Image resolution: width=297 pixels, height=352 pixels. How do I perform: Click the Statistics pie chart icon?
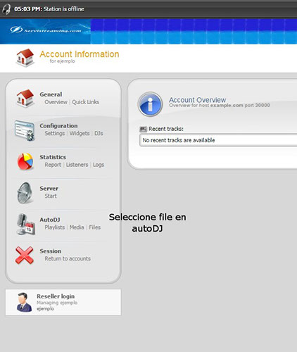(x=25, y=161)
